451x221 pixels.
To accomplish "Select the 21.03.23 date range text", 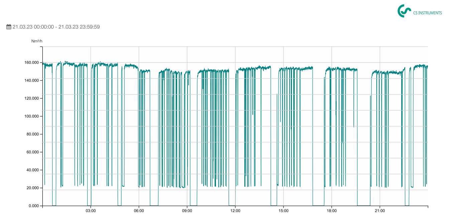I will point(56,27).
